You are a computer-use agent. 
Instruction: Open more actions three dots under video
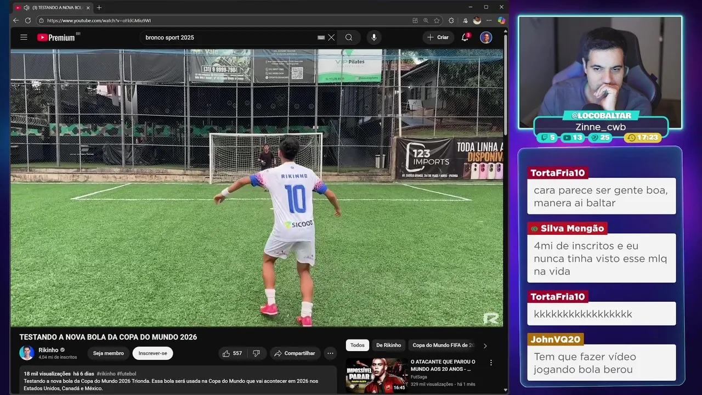pyautogui.click(x=330, y=353)
